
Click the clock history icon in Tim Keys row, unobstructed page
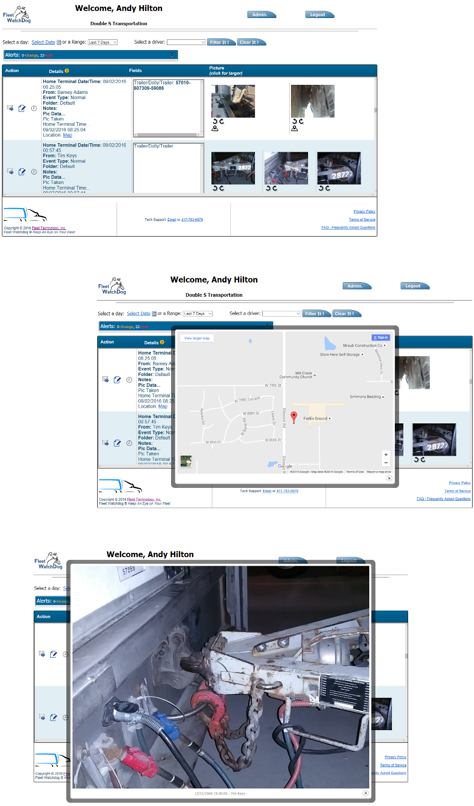tap(34, 172)
